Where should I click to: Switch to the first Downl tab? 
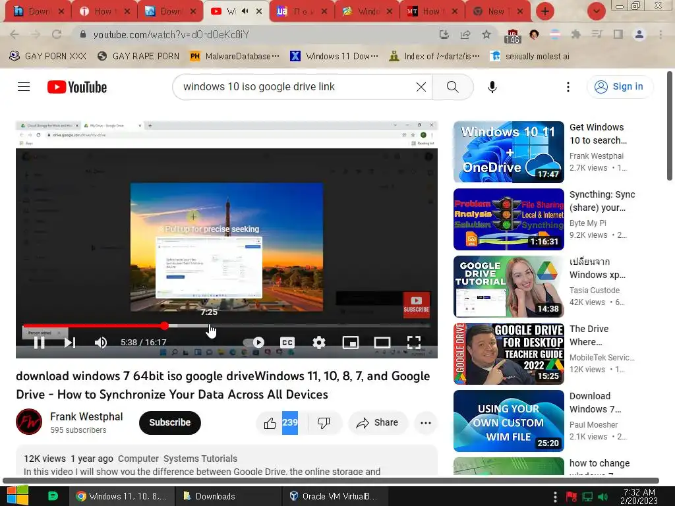coord(38,11)
